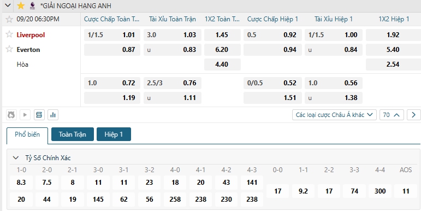Open the match statistics bar chart icon

(x=53, y=115)
